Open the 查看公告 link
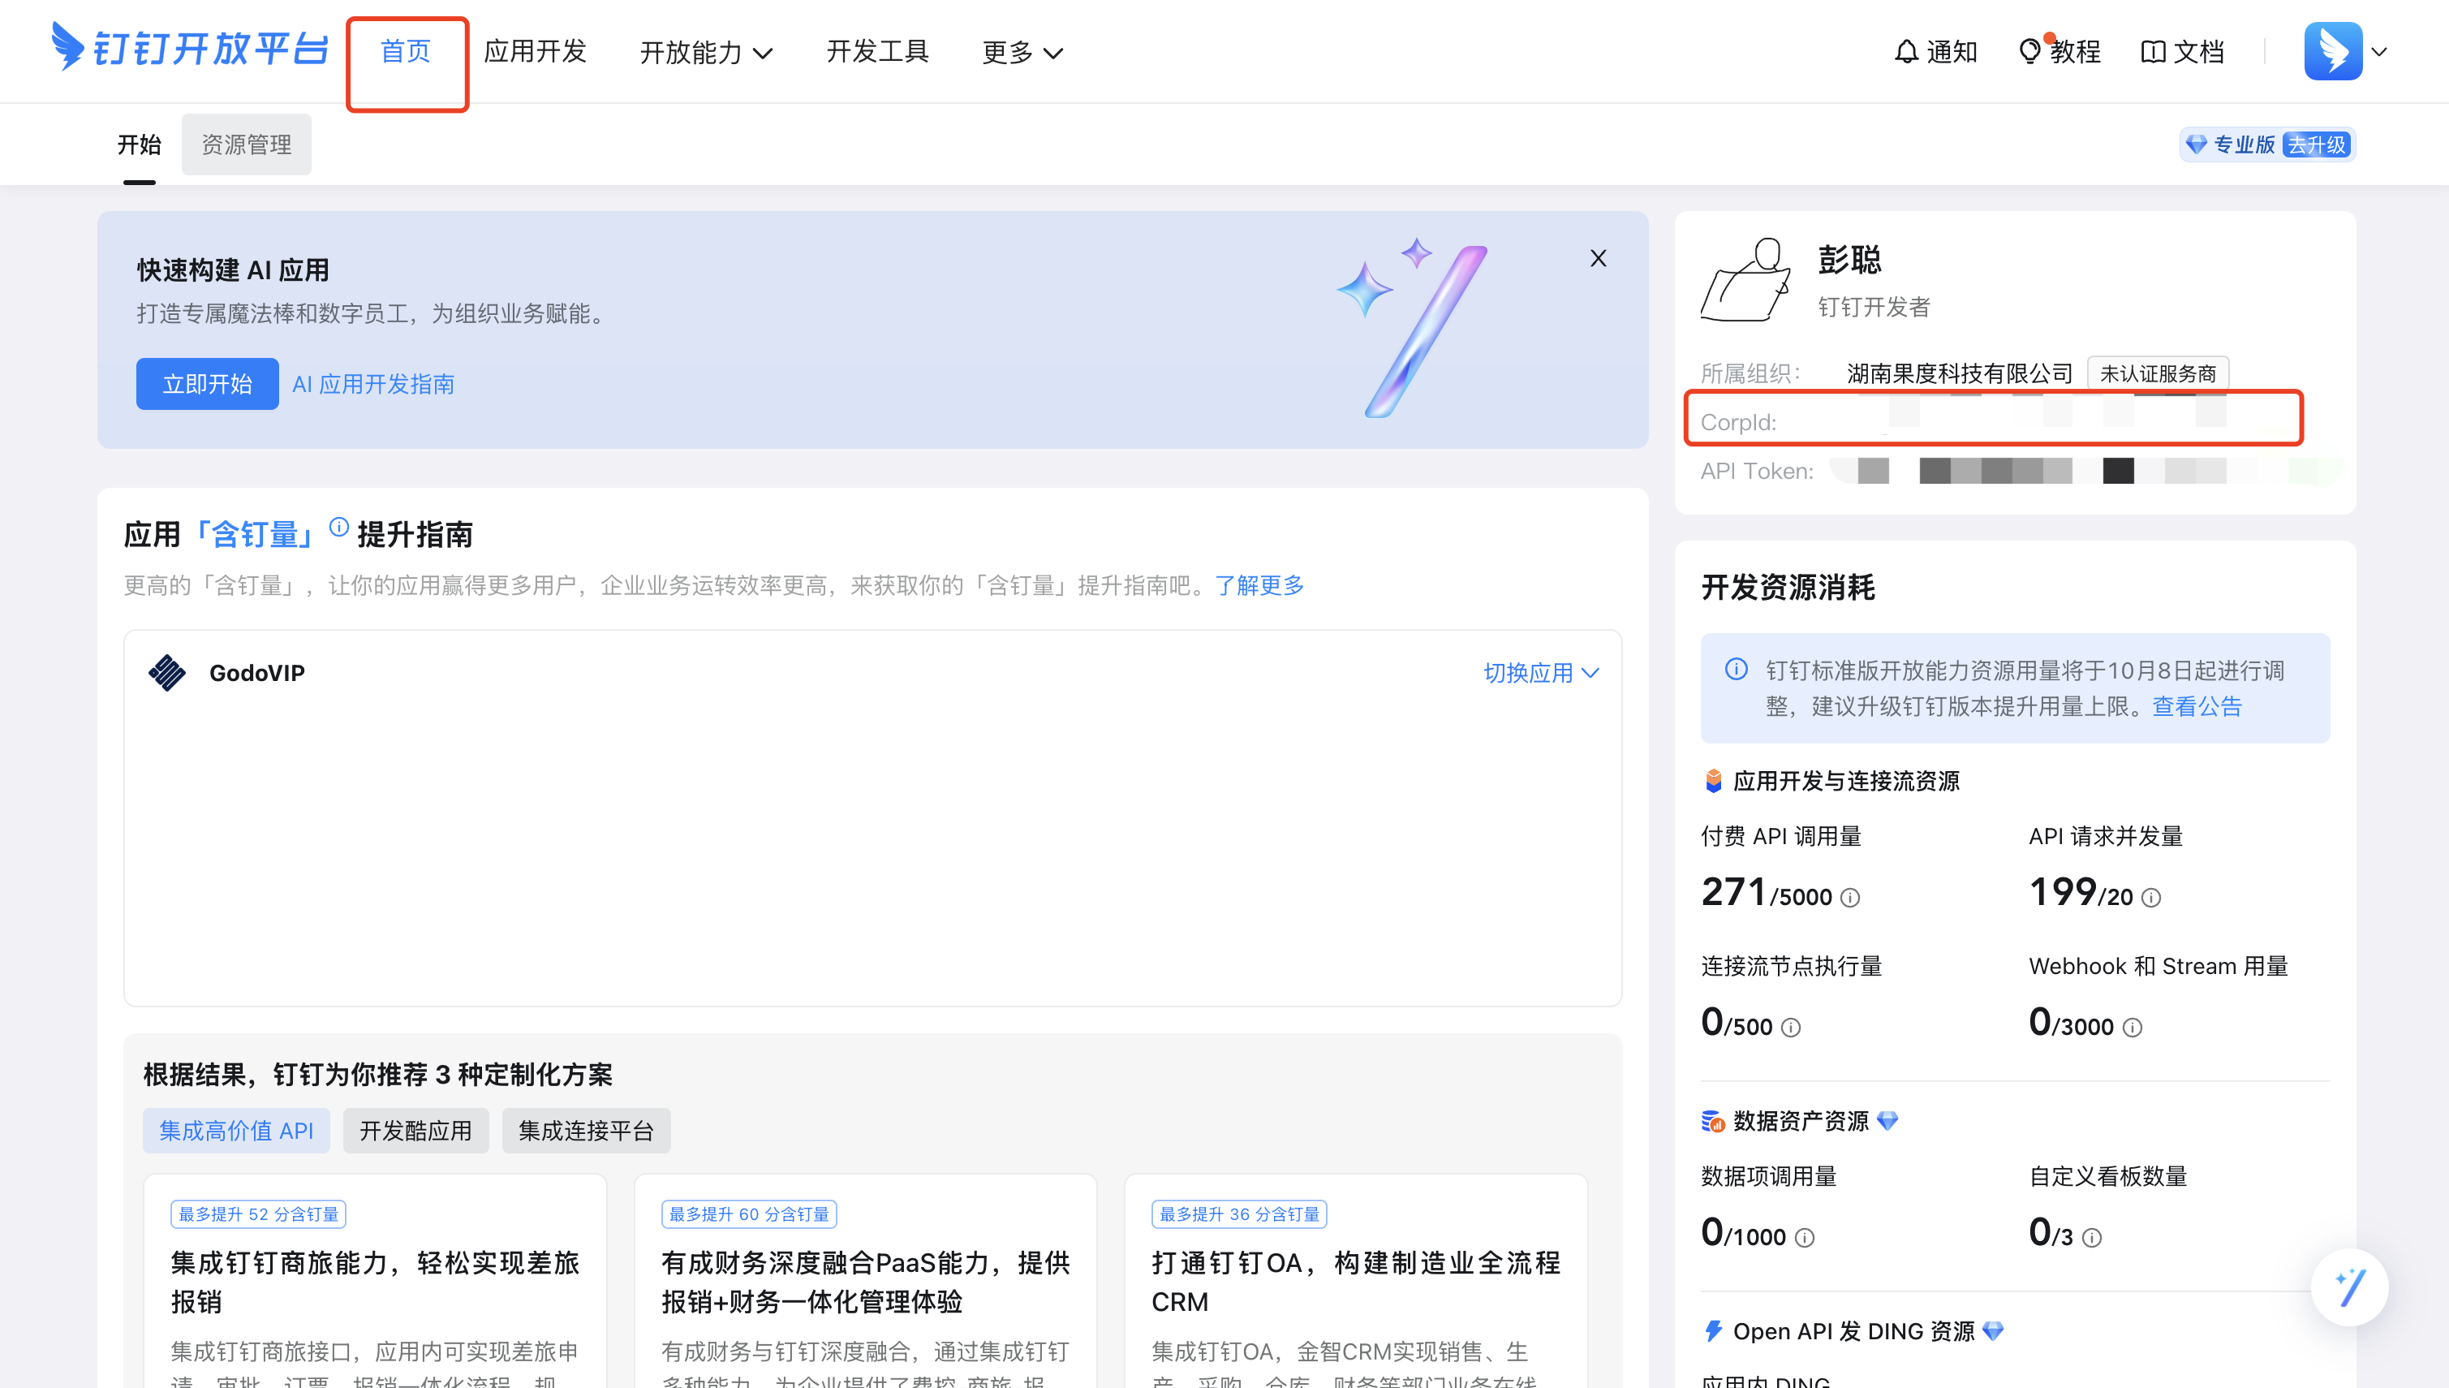Viewport: 2449px width, 1388px height. pyautogui.click(x=2197, y=706)
